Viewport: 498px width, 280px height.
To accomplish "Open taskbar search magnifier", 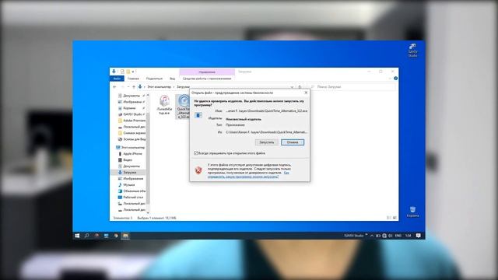I will coord(86,236).
